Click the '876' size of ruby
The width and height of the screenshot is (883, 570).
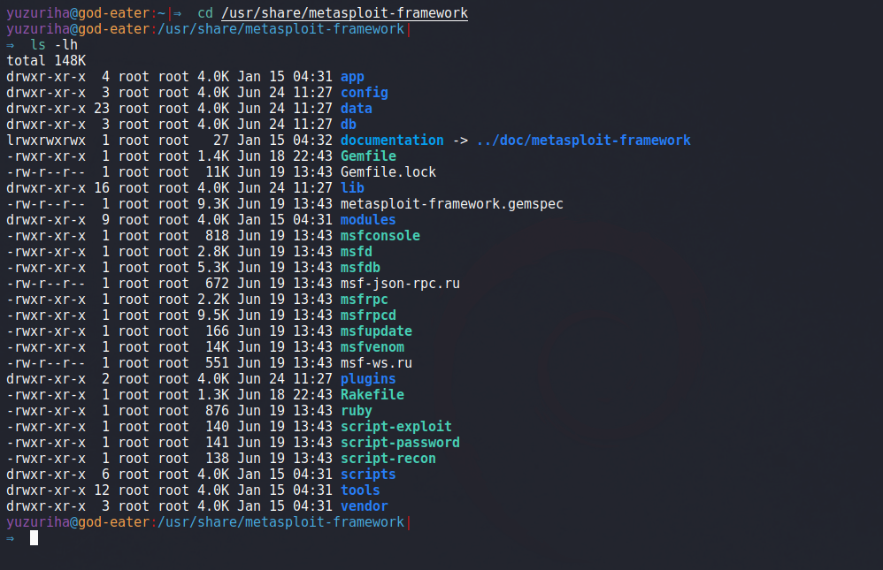point(217,411)
